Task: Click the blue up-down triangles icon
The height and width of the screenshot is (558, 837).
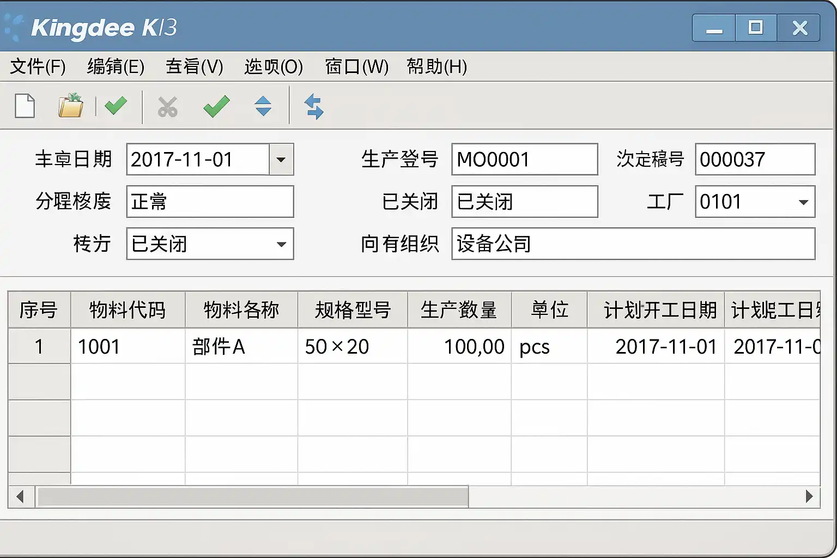Action: tap(263, 106)
